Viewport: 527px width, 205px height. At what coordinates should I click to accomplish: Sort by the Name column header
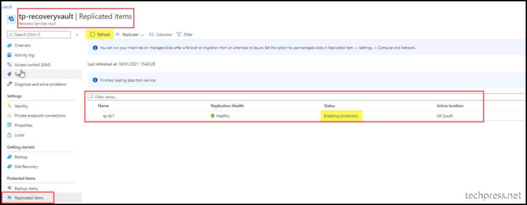tap(103, 106)
